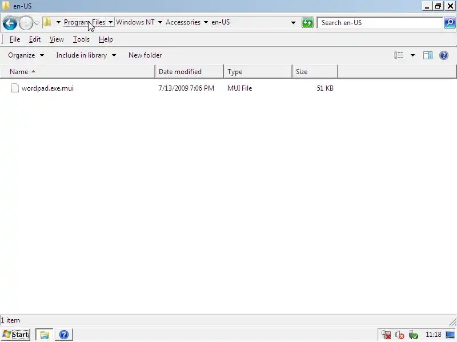Open the More view options arrow
The height and width of the screenshot is (342, 457).
tap(412, 55)
